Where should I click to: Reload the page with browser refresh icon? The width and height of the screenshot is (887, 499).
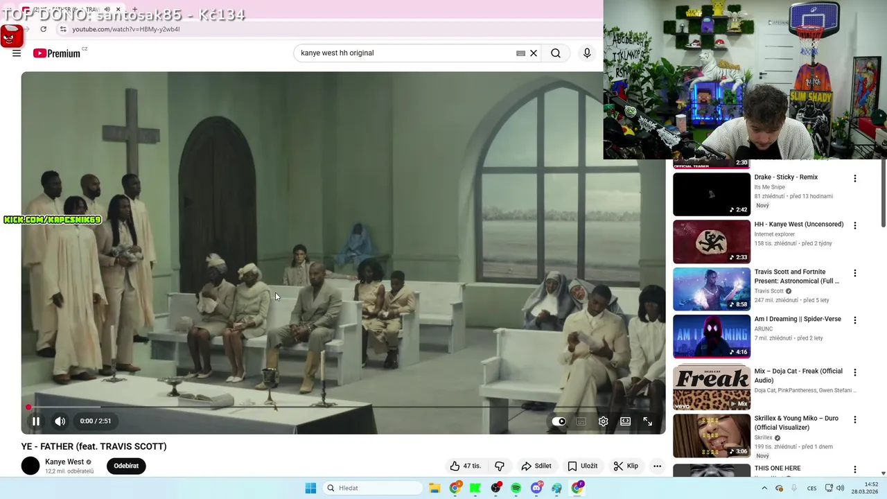[43, 29]
